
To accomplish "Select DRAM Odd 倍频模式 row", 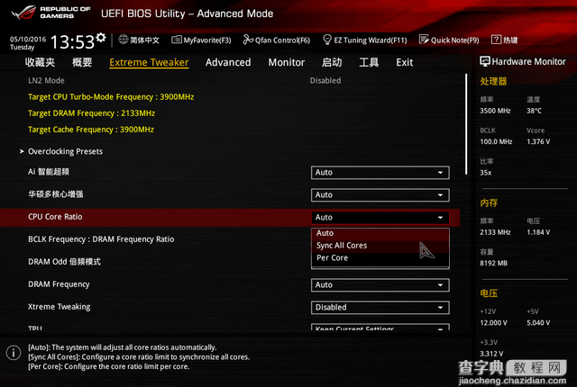I will click(64, 262).
